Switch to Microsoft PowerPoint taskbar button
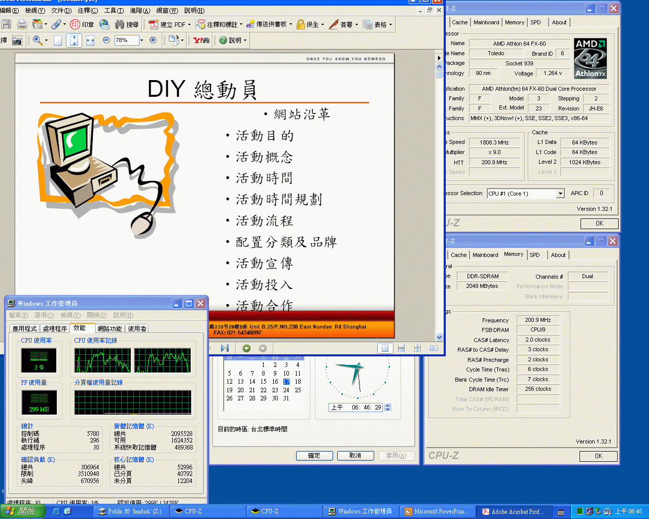This screenshot has width=649, height=519. [x=437, y=511]
